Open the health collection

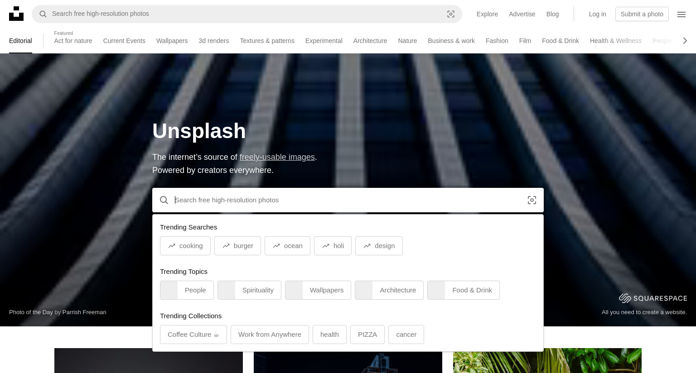tap(329, 335)
